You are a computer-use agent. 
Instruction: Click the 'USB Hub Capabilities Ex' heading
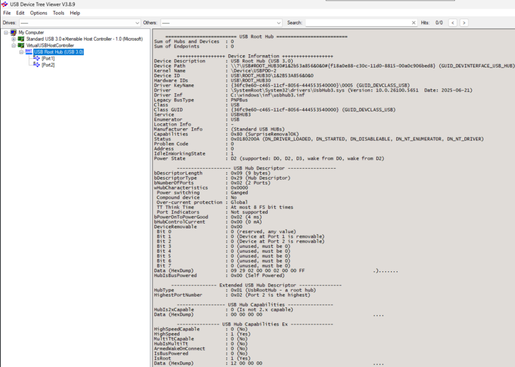point(255,324)
